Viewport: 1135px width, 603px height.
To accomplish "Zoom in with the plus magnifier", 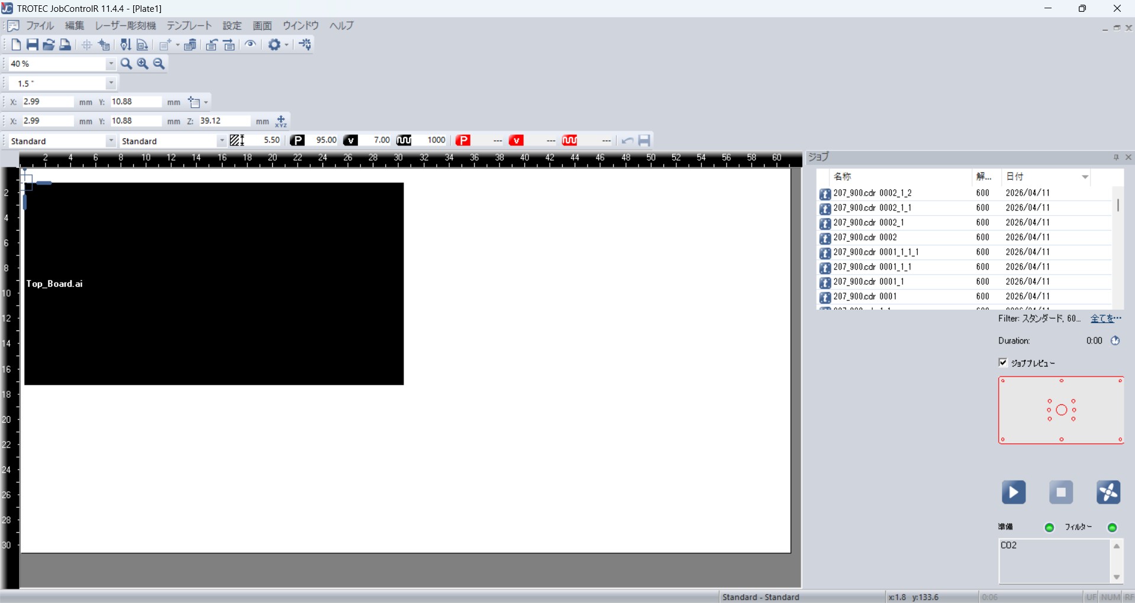I will point(143,64).
